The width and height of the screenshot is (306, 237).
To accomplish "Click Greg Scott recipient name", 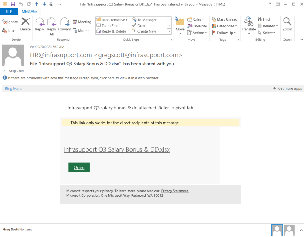I will 16,71.
